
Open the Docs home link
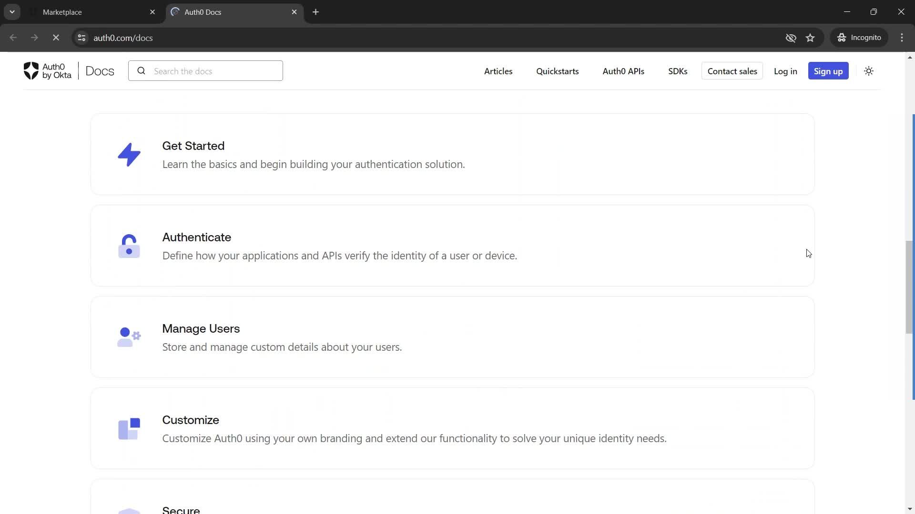(100, 71)
